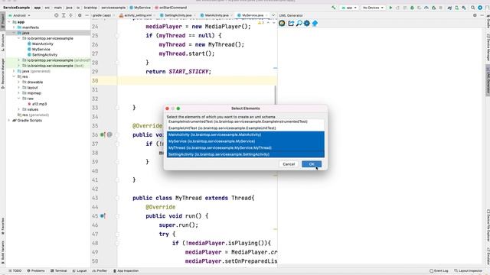
Task: Select the MyService entry in the dialog list
Action: tap(245, 141)
